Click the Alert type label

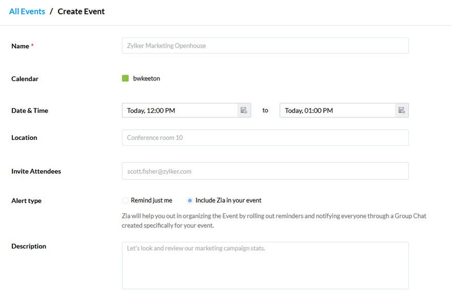tap(26, 200)
